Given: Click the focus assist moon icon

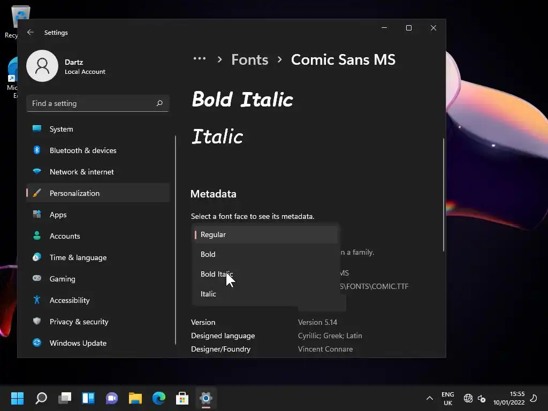Looking at the screenshot, I should pyautogui.click(x=534, y=398).
